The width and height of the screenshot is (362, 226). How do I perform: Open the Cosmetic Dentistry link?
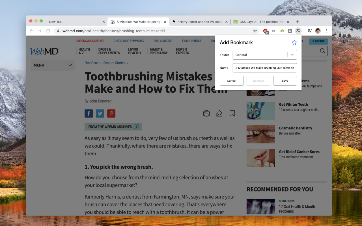coord(296,128)
